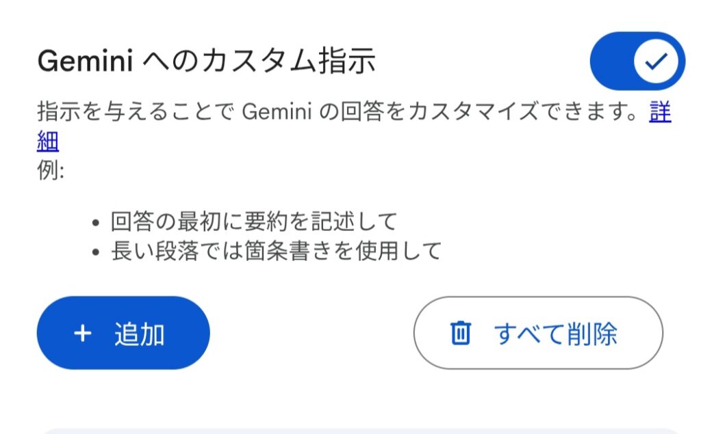The image size is (701, 434).
Task: Click the 追加 text label
Action: point(139,334)
